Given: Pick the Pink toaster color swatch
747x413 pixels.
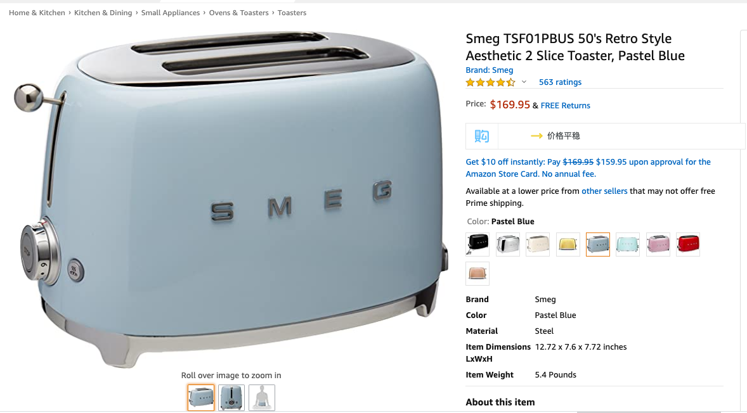Looking at the screenshot, I should pyautogui.click(x=658, y=245).
